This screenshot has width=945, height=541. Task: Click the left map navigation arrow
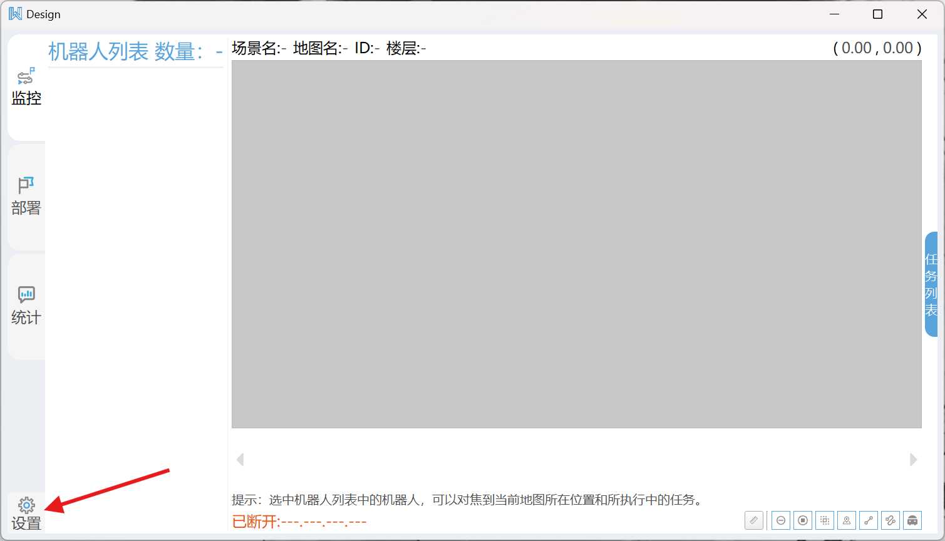[x=240, y=459]
